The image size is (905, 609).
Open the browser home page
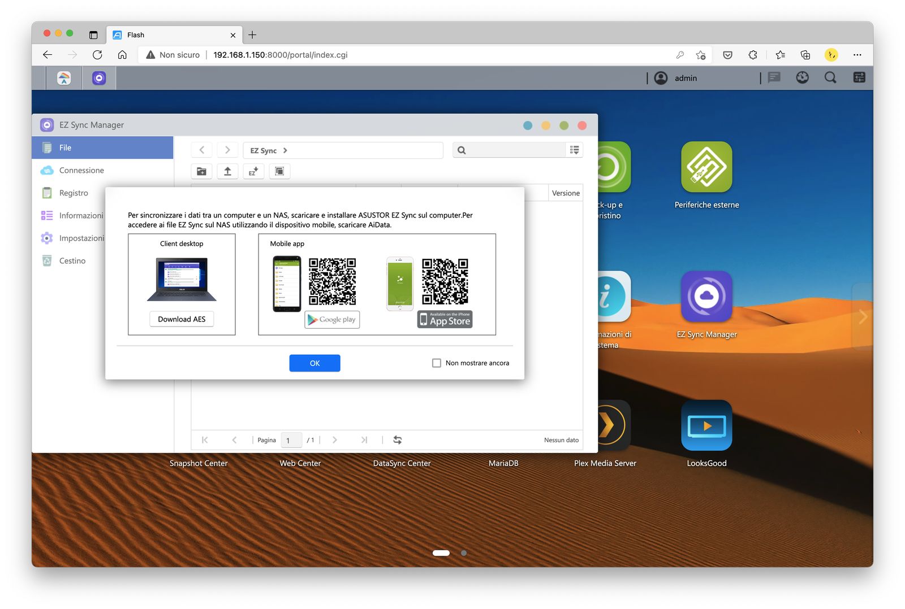point(122,55)
